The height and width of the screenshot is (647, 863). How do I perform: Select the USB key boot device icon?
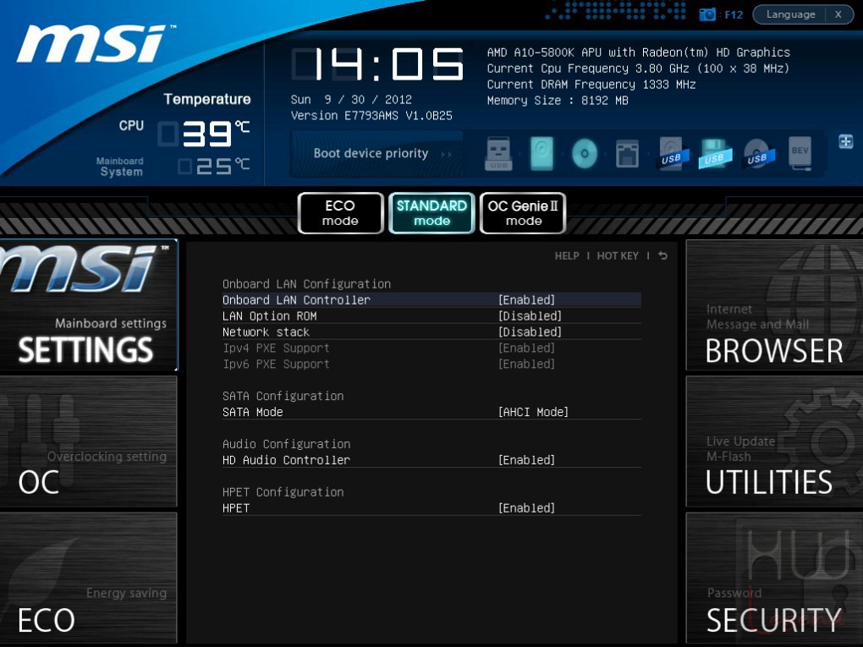point(498,153)
